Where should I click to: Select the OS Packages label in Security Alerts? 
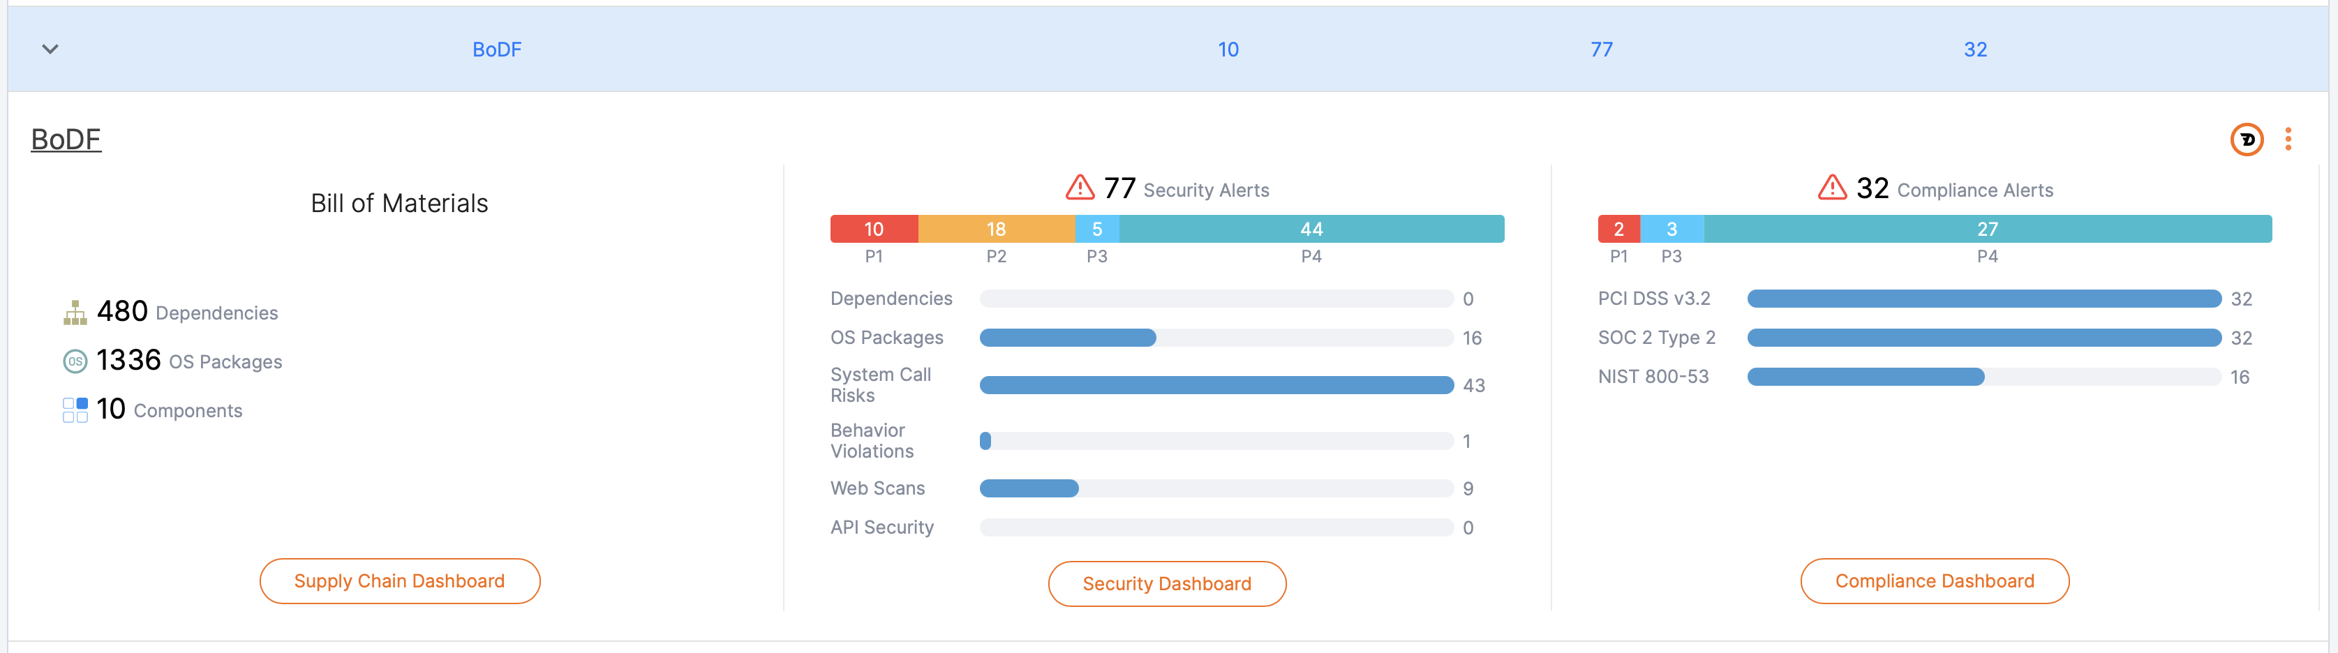click(x=887, y=338)
